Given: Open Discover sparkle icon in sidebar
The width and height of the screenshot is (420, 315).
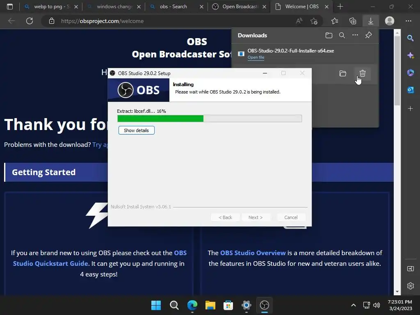Looking at the screenshot, I should pyautogui.click(x=410, y=55).
